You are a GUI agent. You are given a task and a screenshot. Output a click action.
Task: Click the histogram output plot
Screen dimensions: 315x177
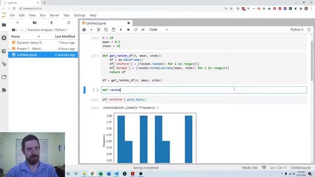149,138
